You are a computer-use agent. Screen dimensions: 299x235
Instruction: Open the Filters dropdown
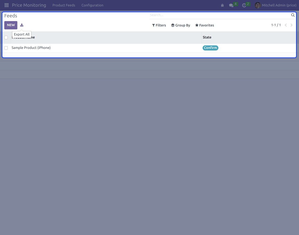point(159,25)
